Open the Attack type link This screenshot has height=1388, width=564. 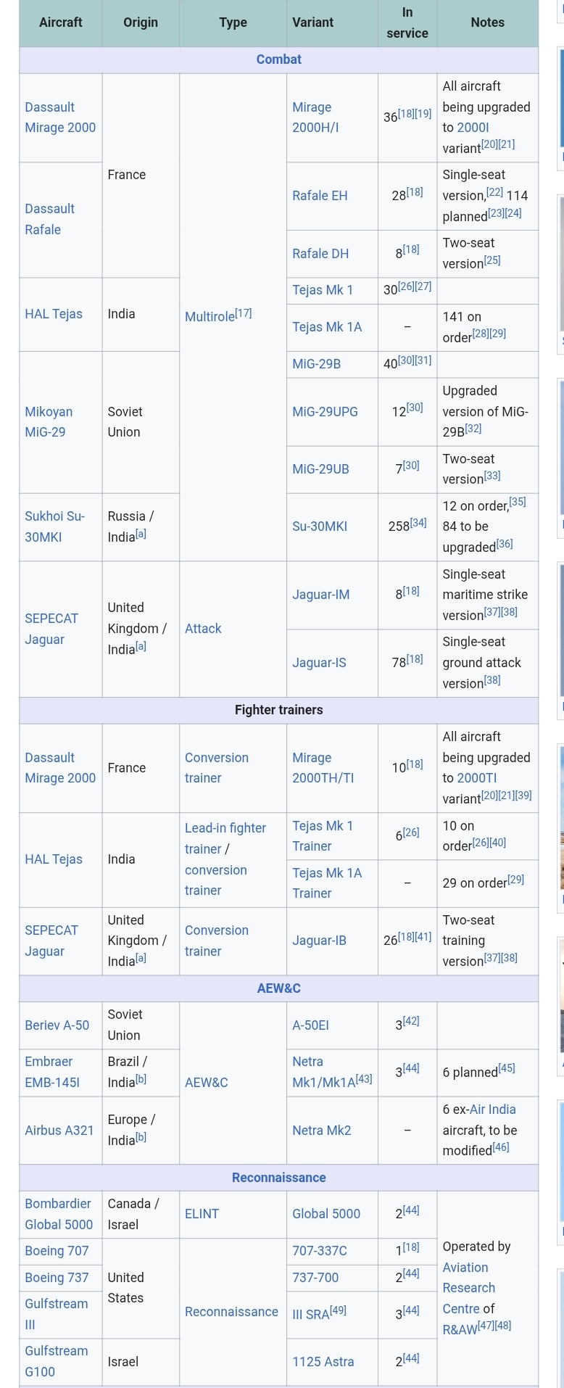[x=203, y=629]
